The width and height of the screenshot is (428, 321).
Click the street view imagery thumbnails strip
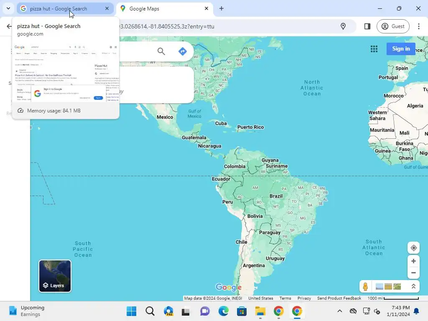tap(388, 286)
